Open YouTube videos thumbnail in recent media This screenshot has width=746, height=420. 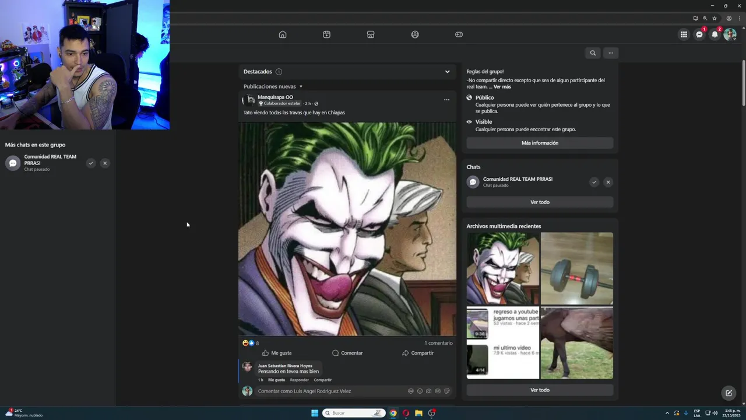tap(503, 343)
